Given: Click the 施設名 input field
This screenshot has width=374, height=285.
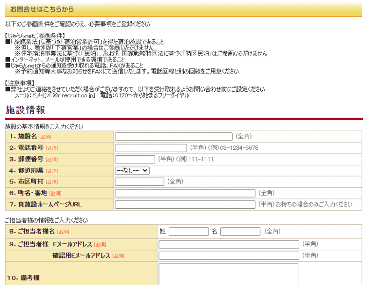Looking at the screenshot, I should pos(173,137).
